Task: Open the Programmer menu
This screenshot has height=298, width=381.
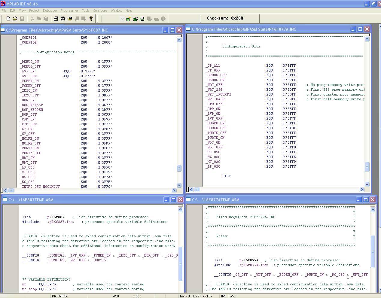Action: tap(69, 11)
